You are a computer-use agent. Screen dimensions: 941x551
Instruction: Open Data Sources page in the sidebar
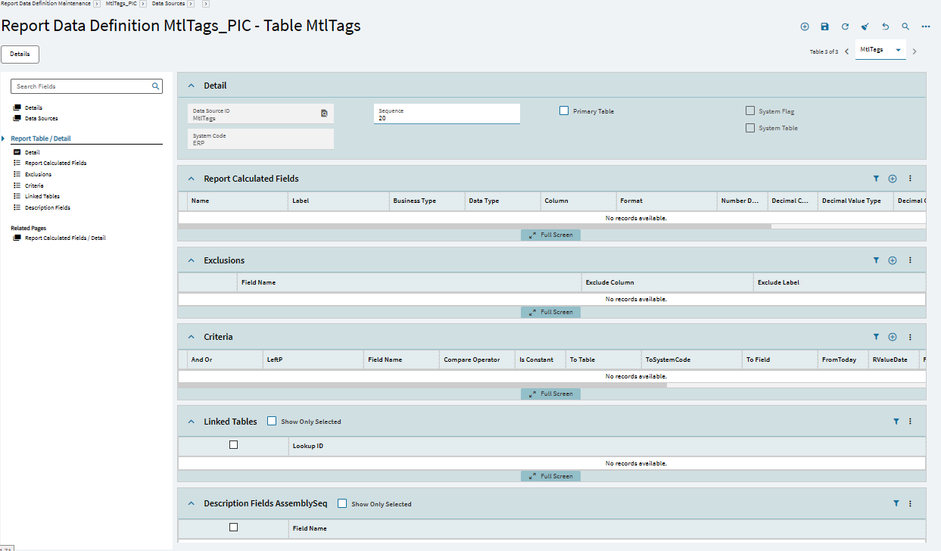41,118
